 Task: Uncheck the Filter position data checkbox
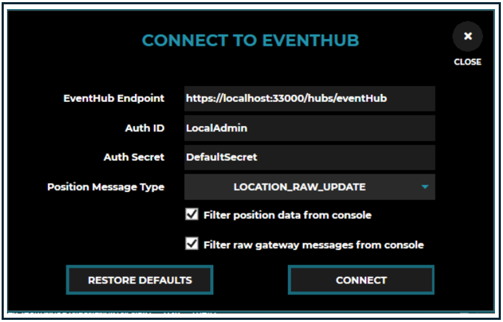pos(191,215)
